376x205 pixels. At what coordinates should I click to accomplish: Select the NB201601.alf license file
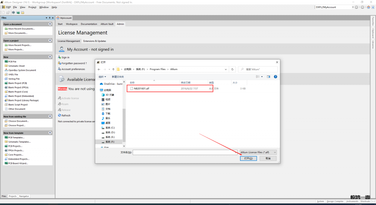pos(141,88)
